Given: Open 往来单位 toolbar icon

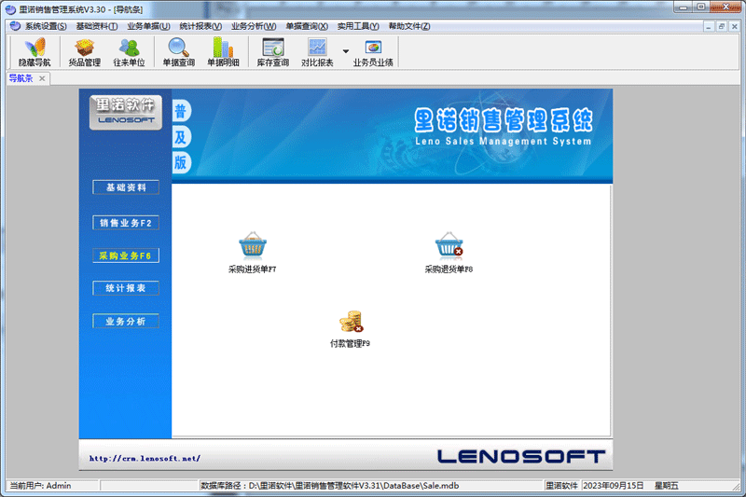Looking at the screenshot, I should (129, 52).
